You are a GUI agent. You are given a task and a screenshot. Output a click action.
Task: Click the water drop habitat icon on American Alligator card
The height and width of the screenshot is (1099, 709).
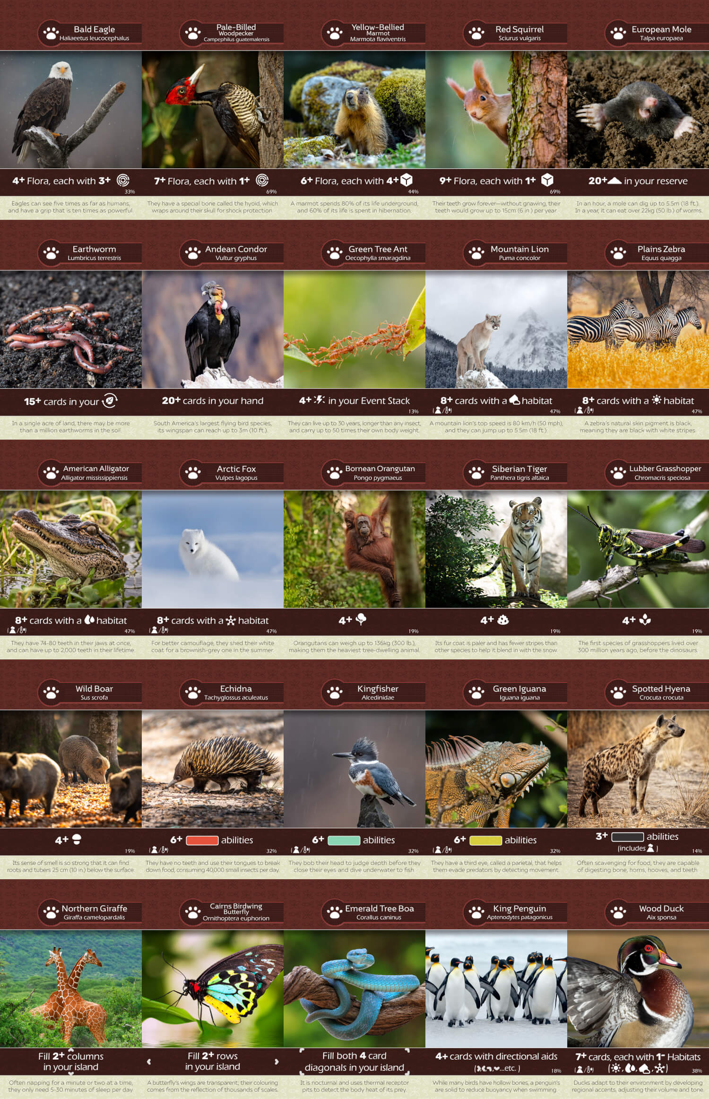(89, 620)
